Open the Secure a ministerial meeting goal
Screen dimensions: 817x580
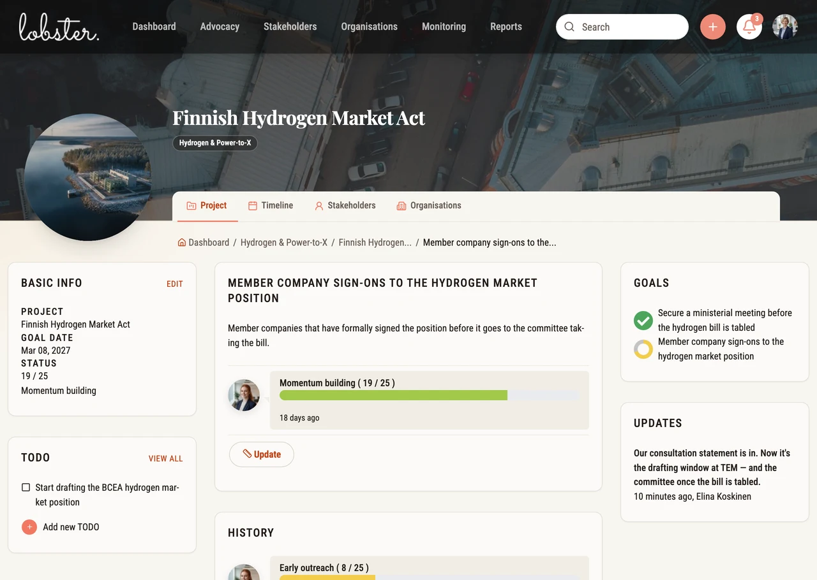coord(725,320)
